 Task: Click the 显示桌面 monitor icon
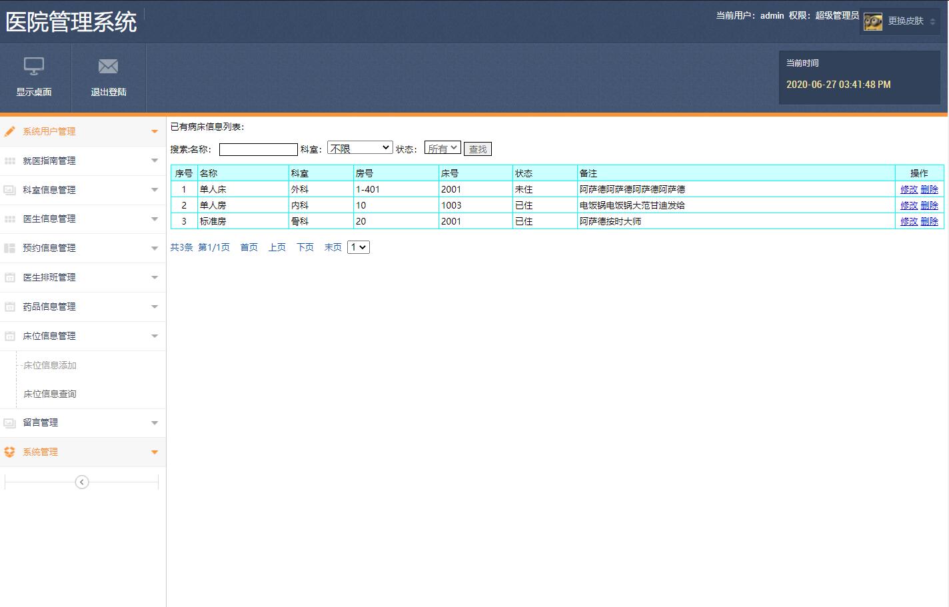(34, 66)
